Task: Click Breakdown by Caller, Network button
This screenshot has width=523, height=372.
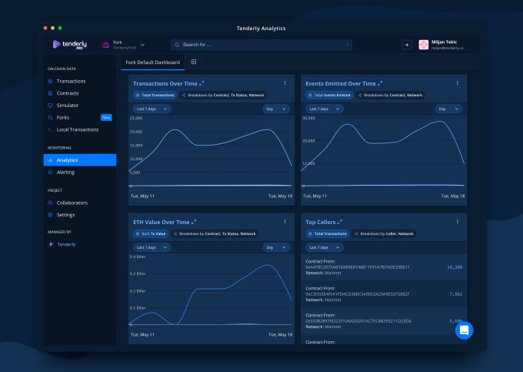Action: click(384, 234)
